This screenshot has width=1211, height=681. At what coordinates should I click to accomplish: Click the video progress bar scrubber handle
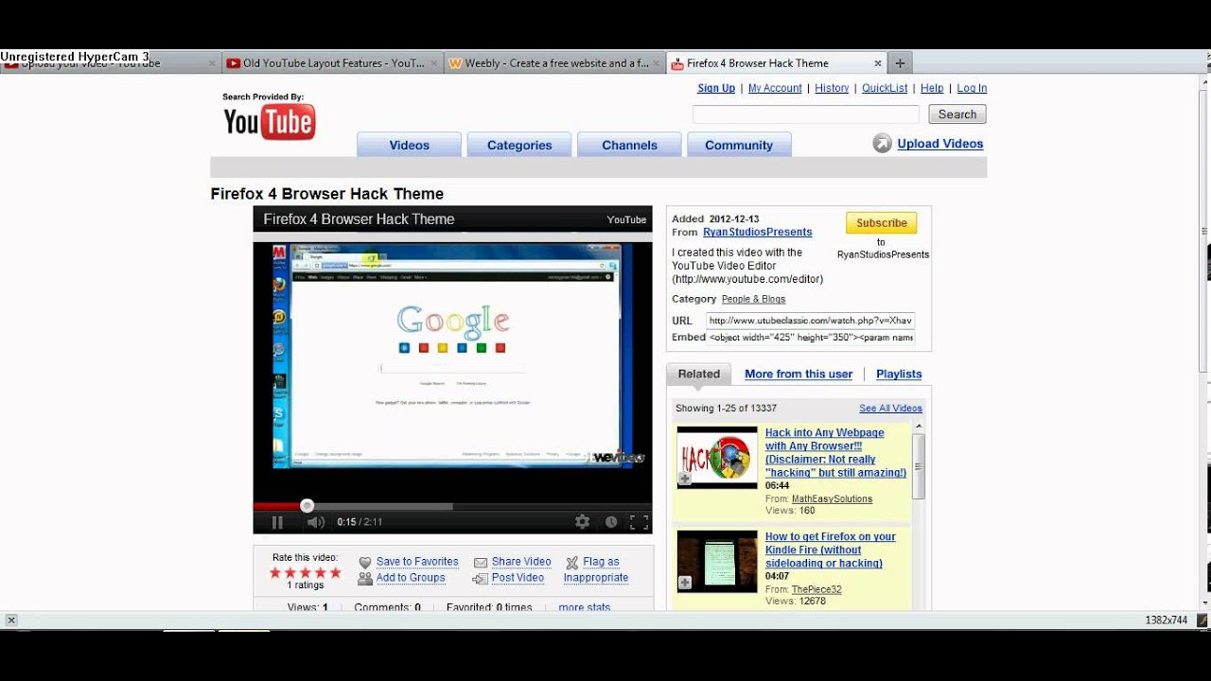(307, 506)
